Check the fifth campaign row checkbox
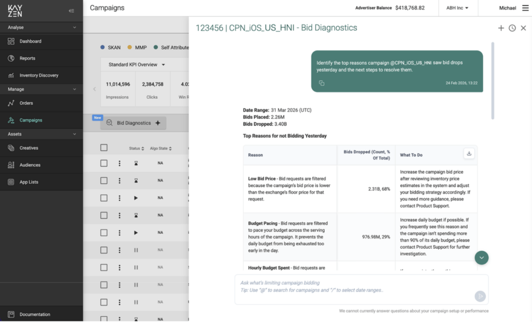The width and height of the screenshot is (532, 323). [104, 233]
